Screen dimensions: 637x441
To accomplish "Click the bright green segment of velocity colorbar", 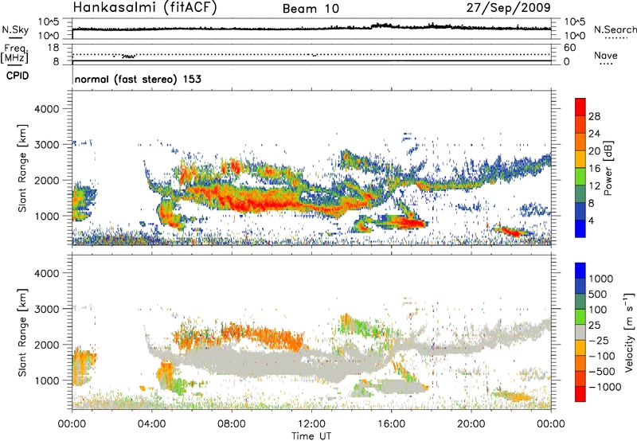I will (580, 317).
